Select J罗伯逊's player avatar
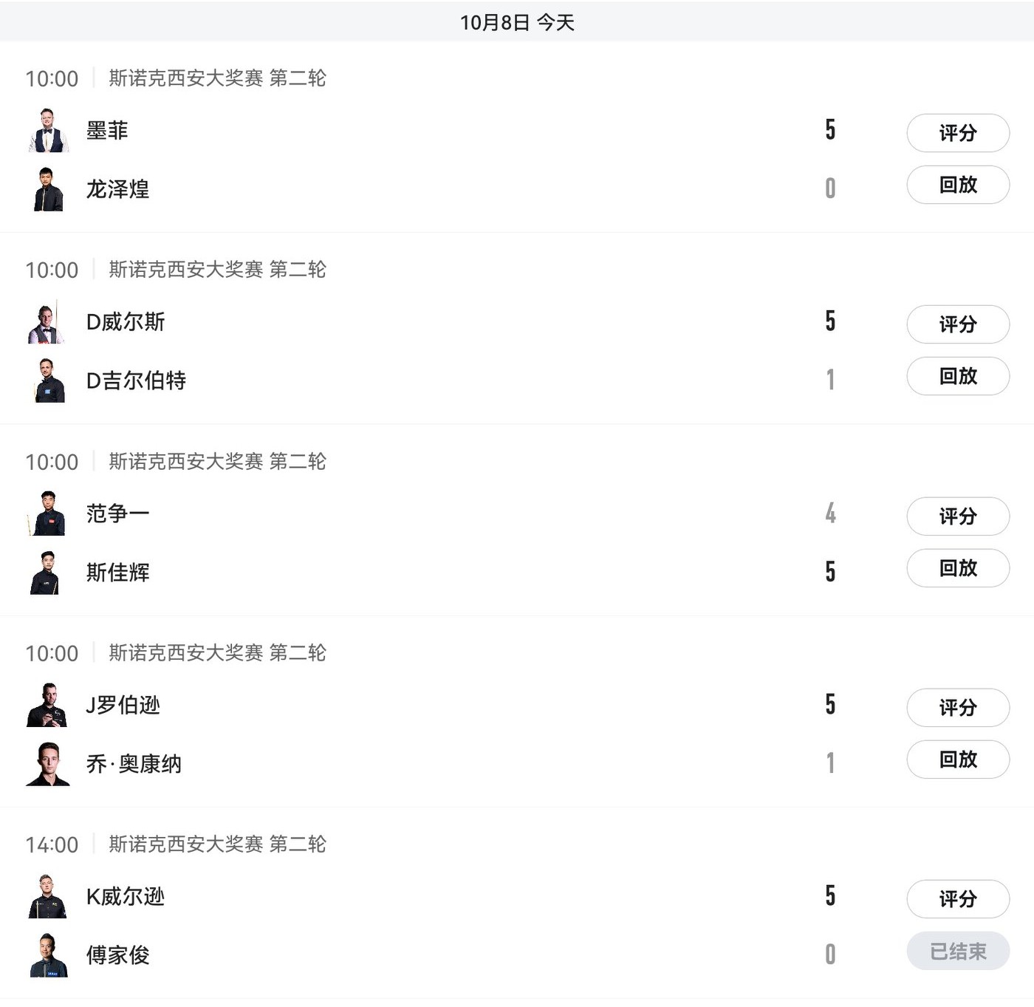 49,705
